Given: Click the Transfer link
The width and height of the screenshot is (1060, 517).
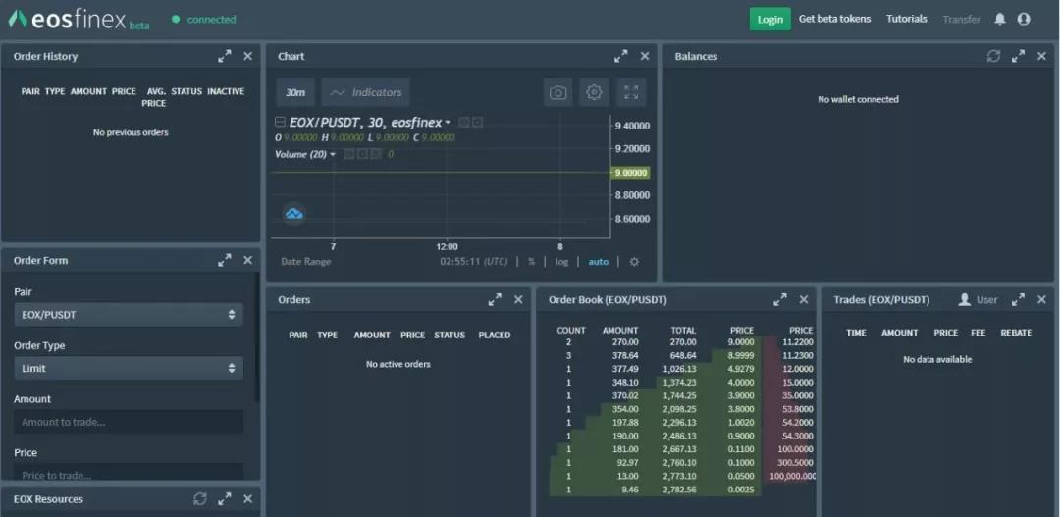Looking at the screenshot, I should [961, 19].
